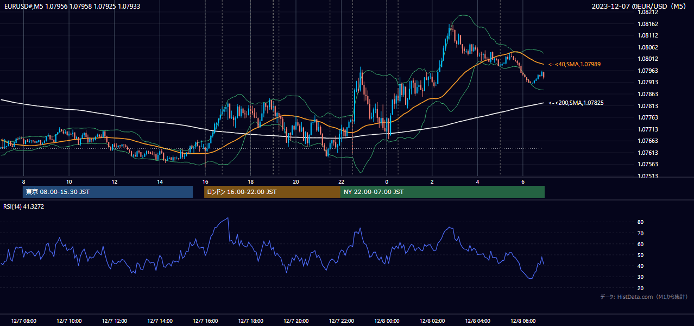Click RSI scale value 30

[641, 277]
